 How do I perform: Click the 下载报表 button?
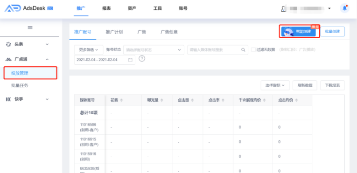[x=332, y=85]
